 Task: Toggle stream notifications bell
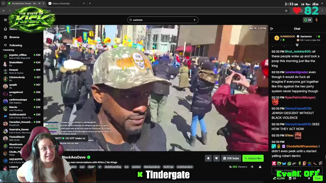208,158
